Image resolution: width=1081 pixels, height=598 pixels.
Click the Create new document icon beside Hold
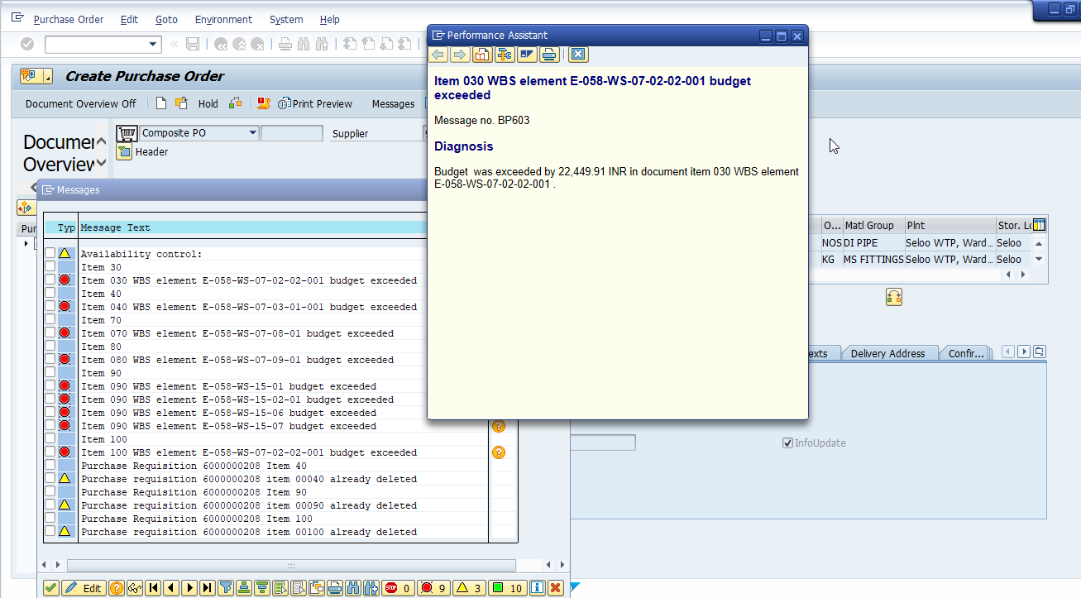coord(161,103)
